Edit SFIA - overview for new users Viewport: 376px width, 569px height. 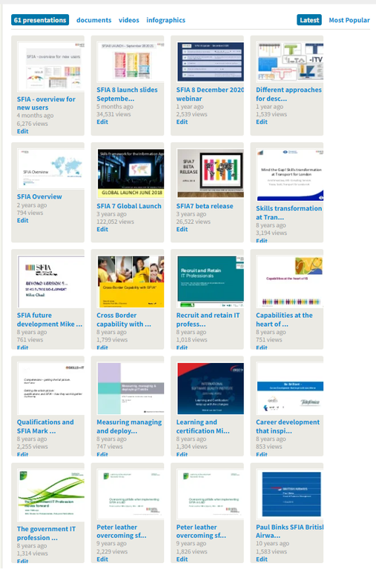coord(22,131)
